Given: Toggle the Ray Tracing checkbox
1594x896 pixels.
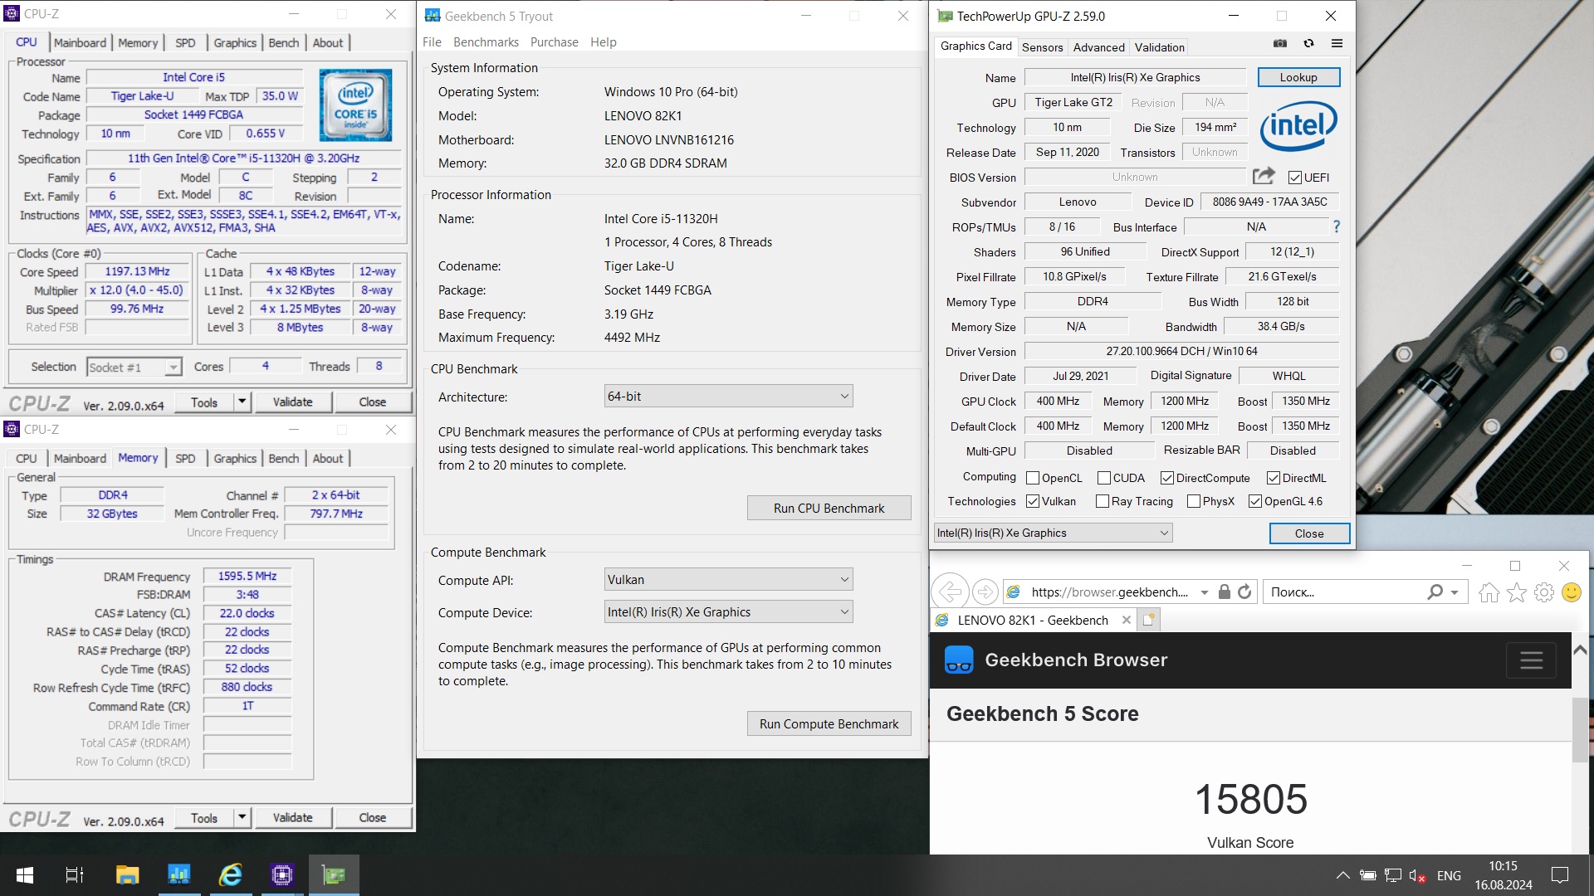Looking at the screenshot, I should [x=1103, y=501].
